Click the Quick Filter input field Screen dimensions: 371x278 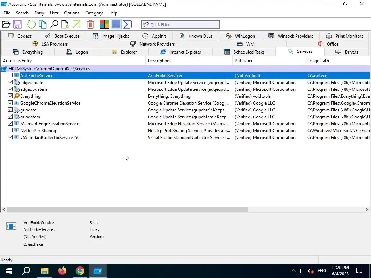tap(180, 24)
